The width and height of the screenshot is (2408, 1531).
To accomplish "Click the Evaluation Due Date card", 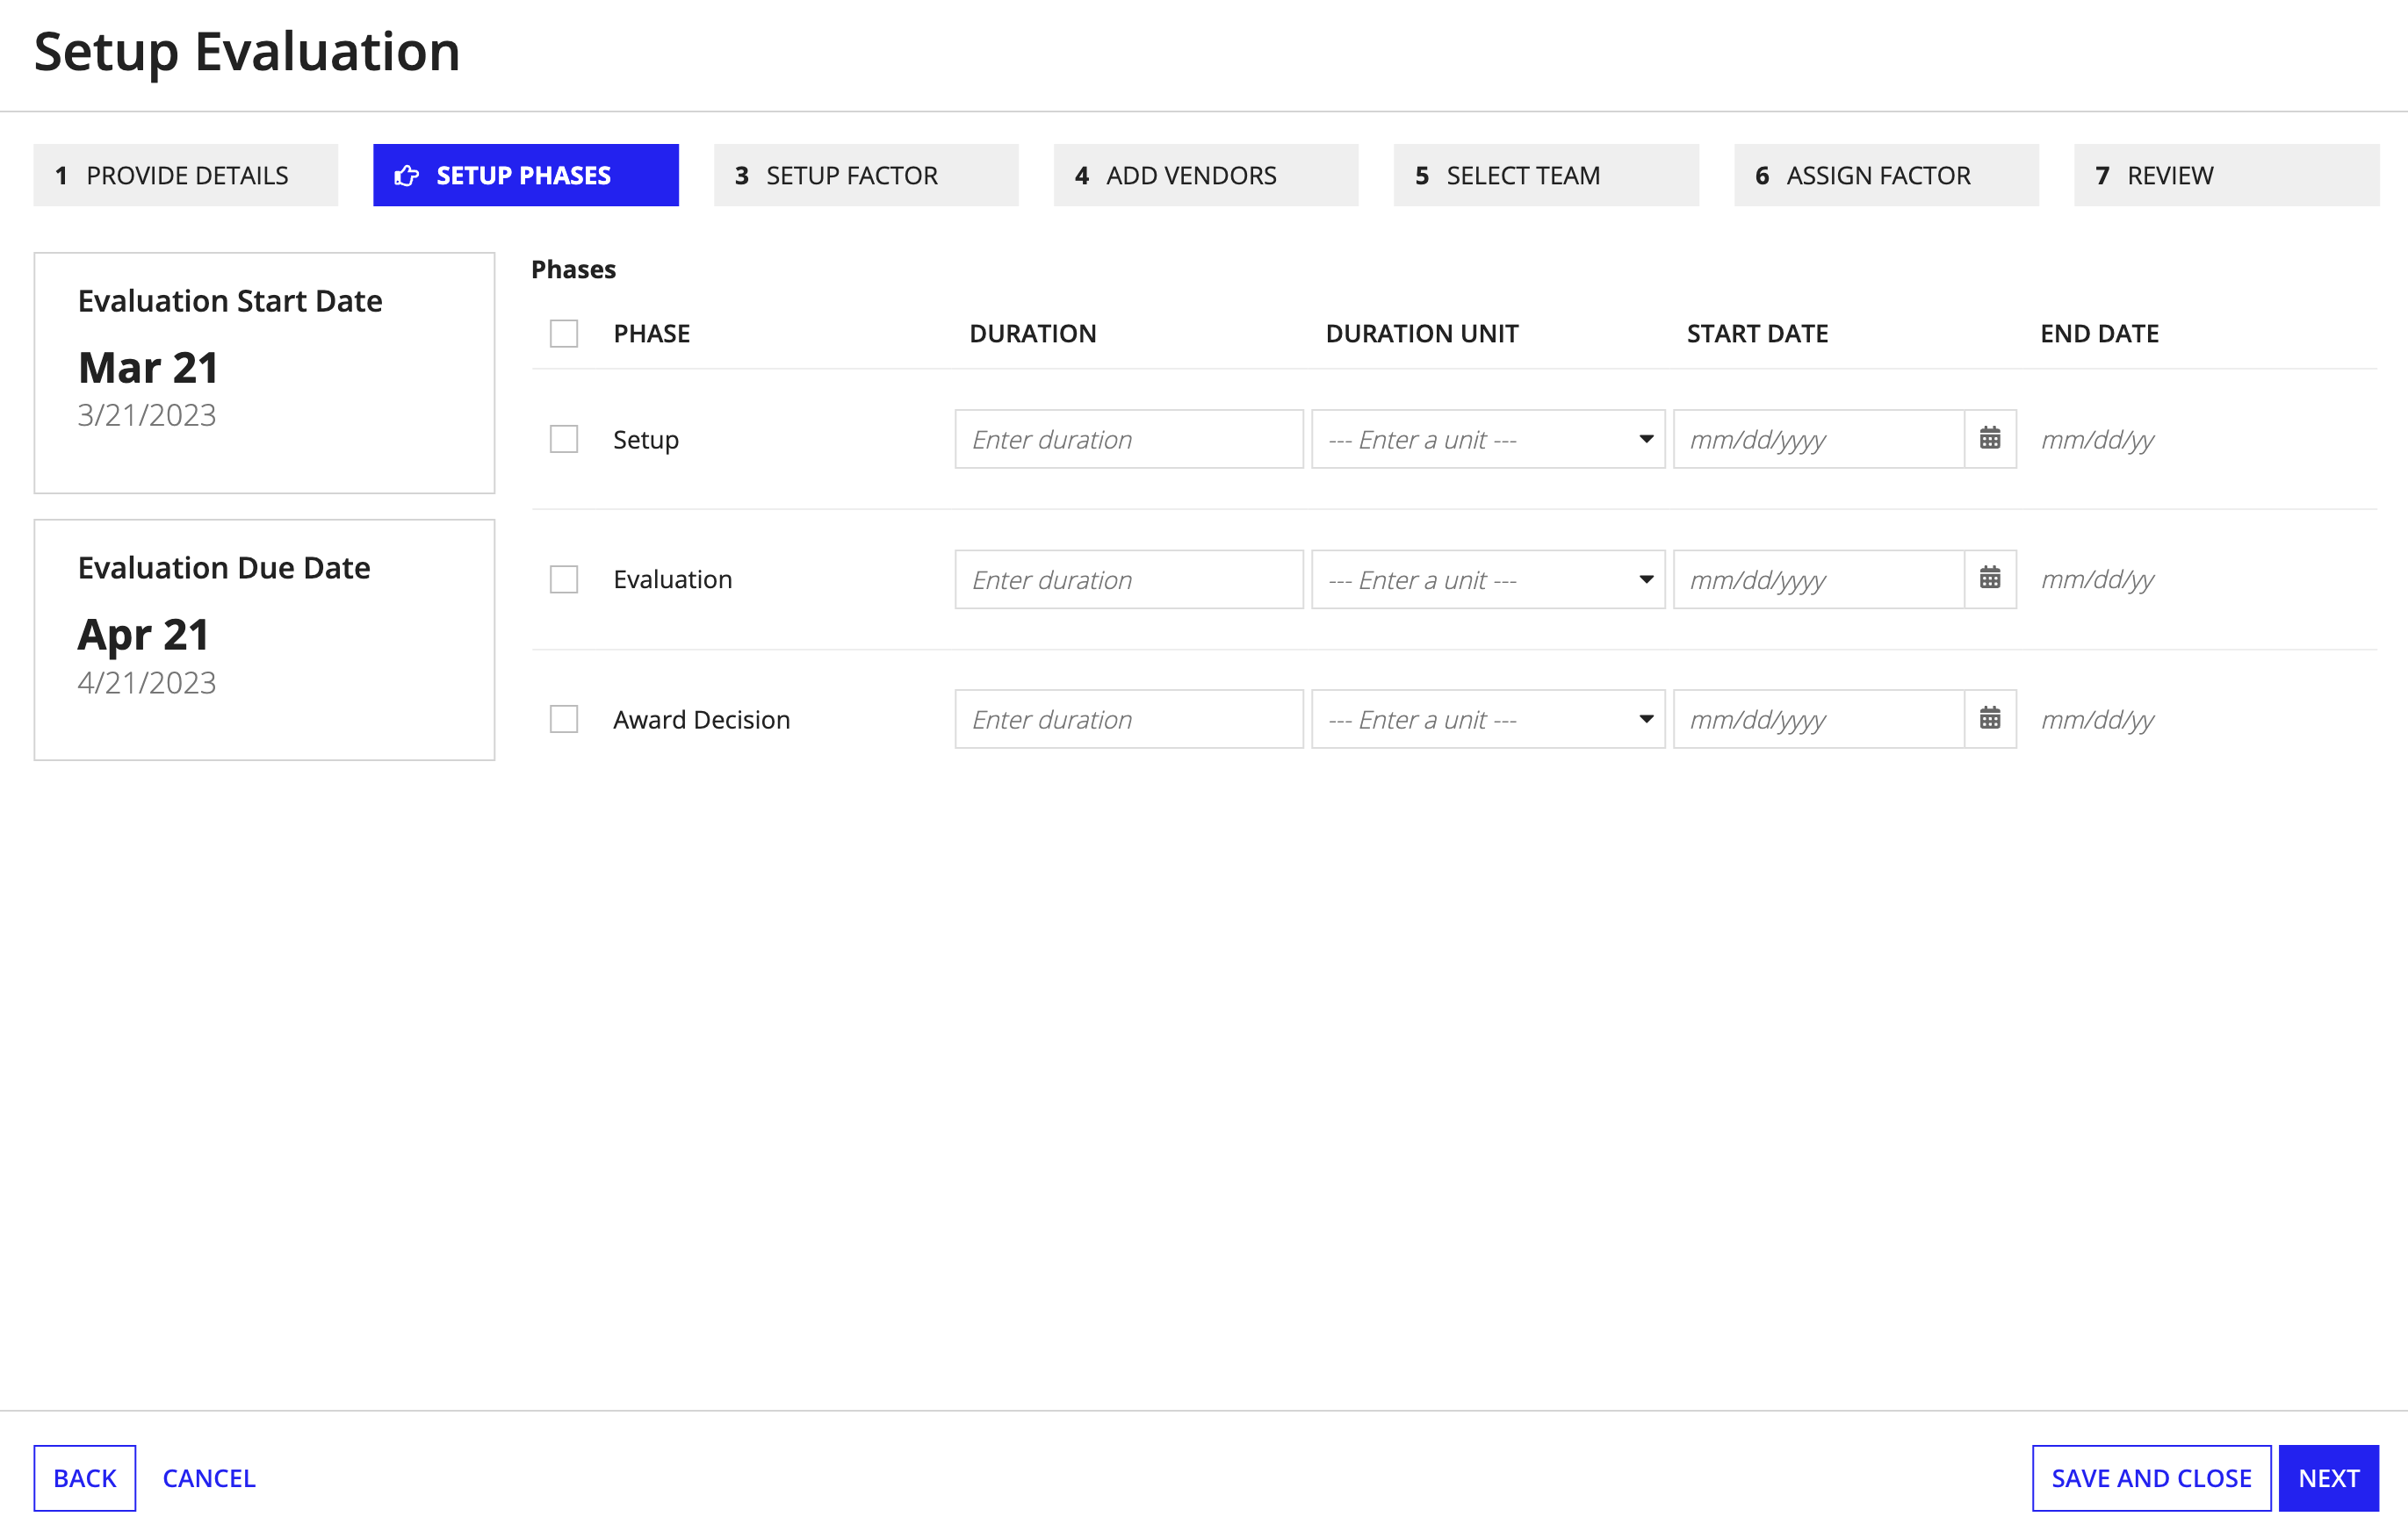I will coord(264,640).
